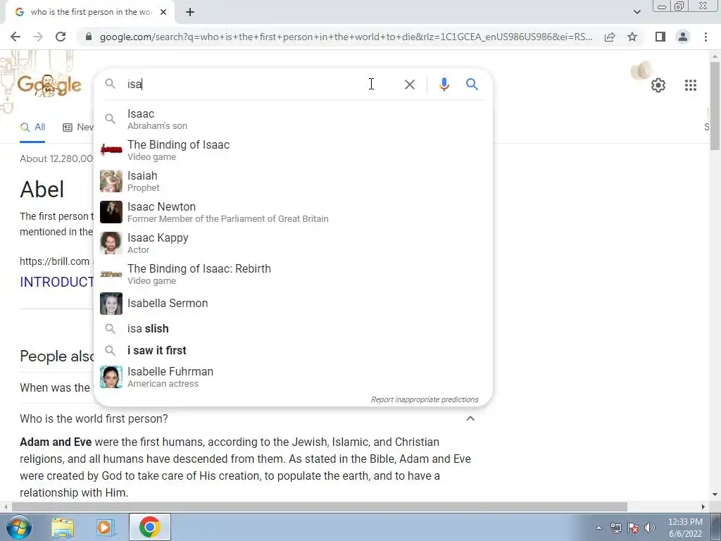Click the padlock site info icon

(89, 37)
